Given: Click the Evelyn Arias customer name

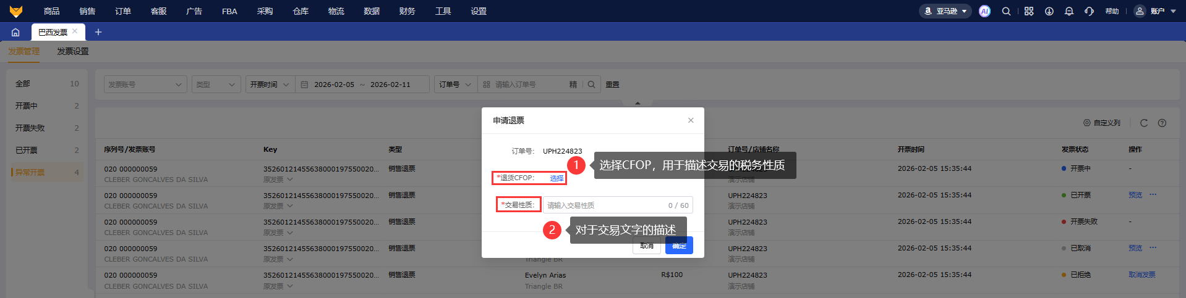Looking at the screenshot, I should pos(545,275).
